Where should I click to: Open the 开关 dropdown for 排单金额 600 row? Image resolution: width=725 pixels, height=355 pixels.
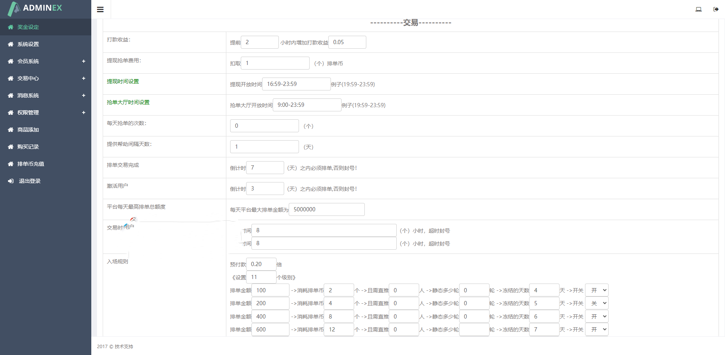point(596,330)
